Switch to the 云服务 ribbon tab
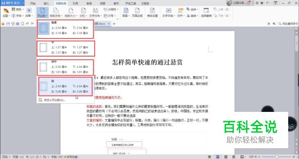 pos(145,3)
